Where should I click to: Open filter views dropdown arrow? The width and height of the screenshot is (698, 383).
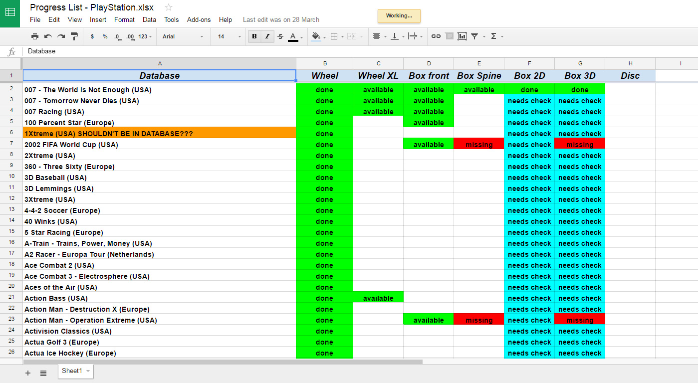coord(483,36)
